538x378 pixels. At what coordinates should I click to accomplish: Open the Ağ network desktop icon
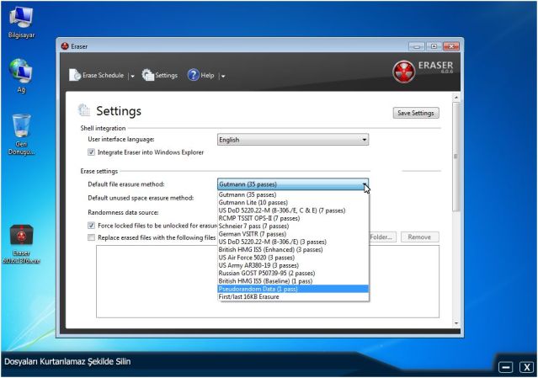21,76
